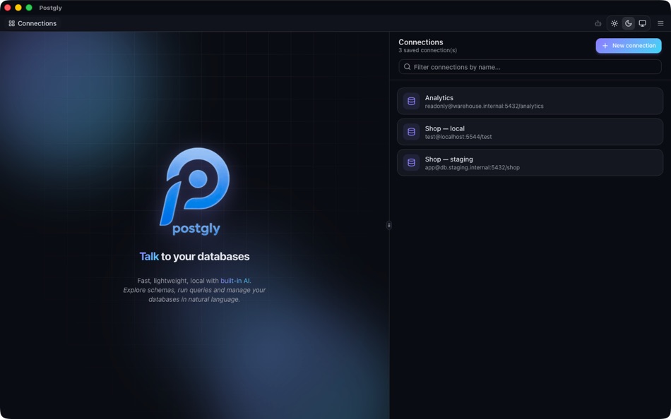Click test@localhost:5544/test address

tap(458, 137)
